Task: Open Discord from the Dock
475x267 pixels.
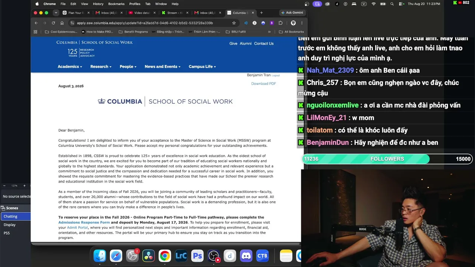Action: coord(246,256)
